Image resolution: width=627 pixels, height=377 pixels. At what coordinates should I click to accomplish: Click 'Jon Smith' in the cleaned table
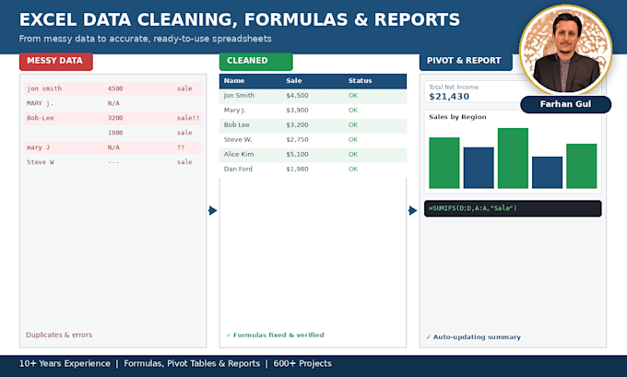pyautogui.click(x=239, y=96)
